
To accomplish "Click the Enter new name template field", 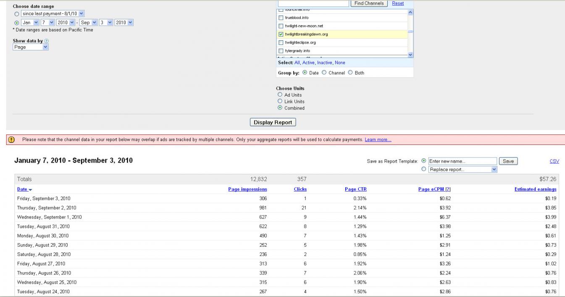I will click(x=462, y=161).
